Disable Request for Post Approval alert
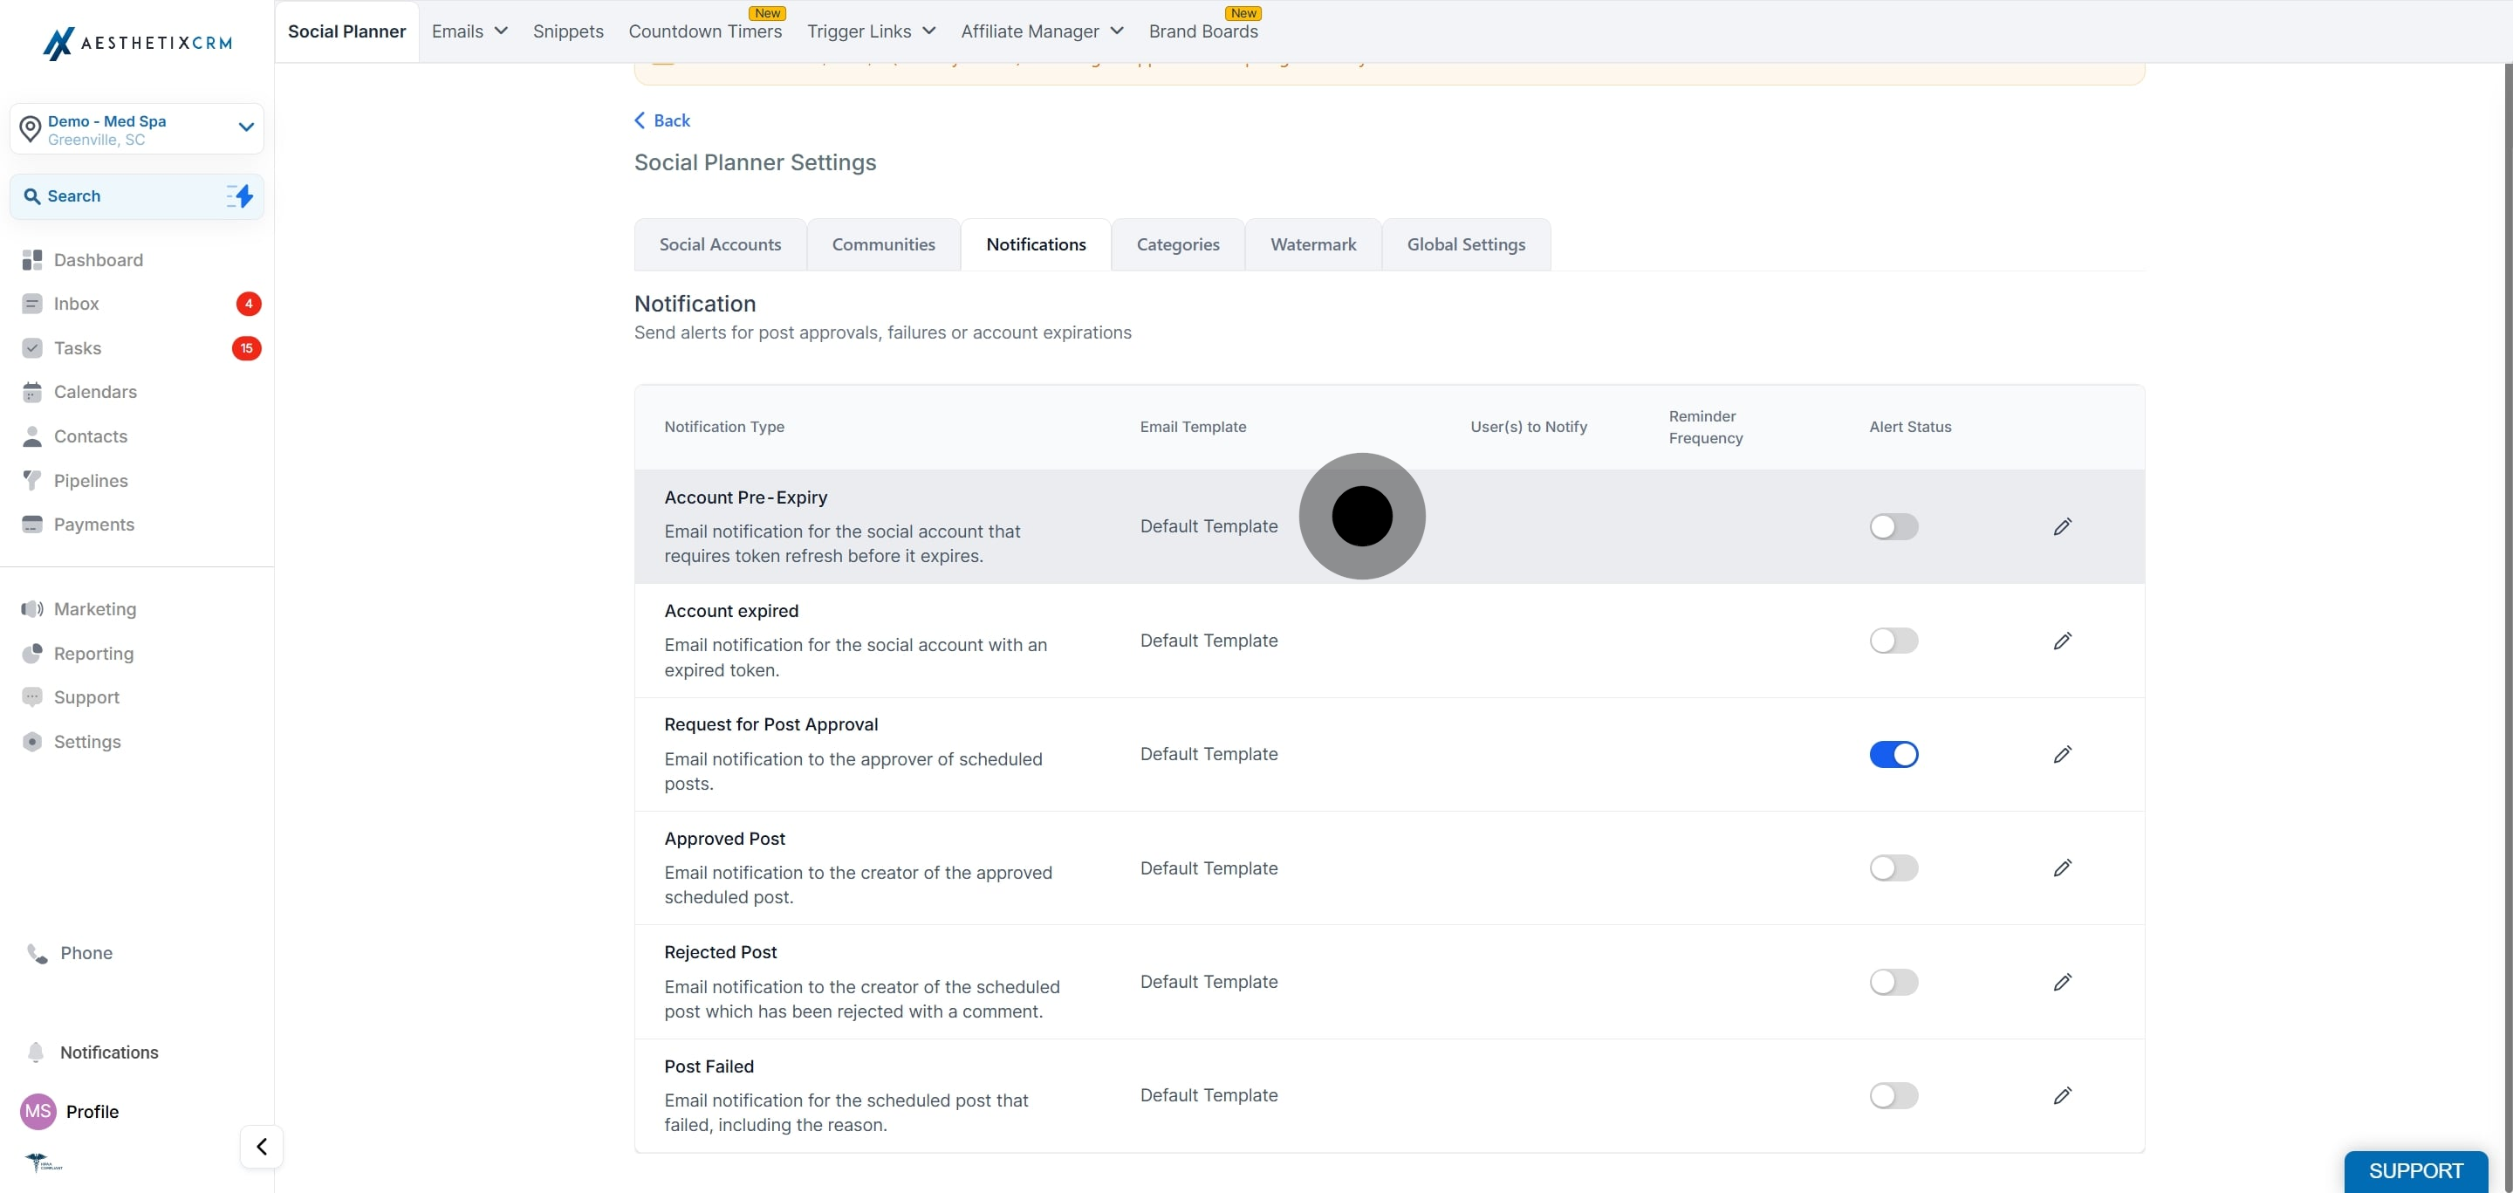This screenshot has width=2513, height=1193. pyautogui.click(x=1893, y=755)
